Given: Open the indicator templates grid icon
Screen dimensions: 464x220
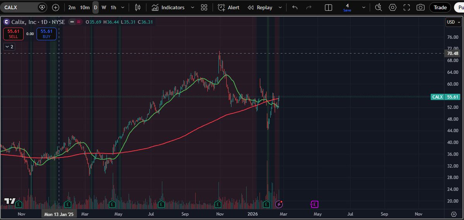Looking at the screenshot, I should 204,7.
